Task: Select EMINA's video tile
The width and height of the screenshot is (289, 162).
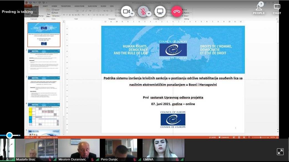Action: tap(163, 150)
